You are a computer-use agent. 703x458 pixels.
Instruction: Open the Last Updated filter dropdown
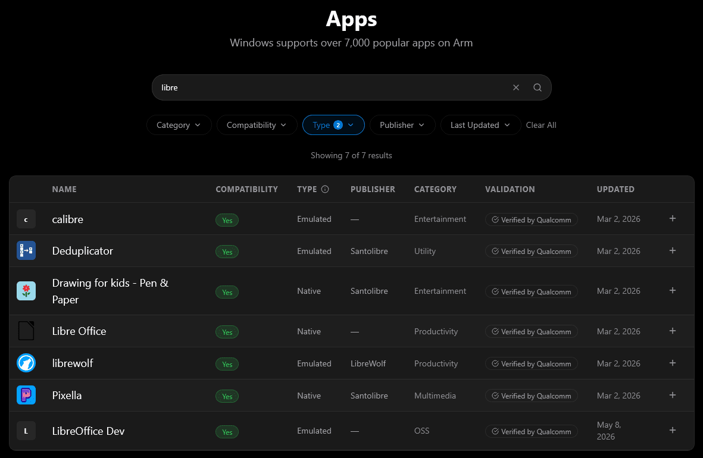tap(480, 125)
